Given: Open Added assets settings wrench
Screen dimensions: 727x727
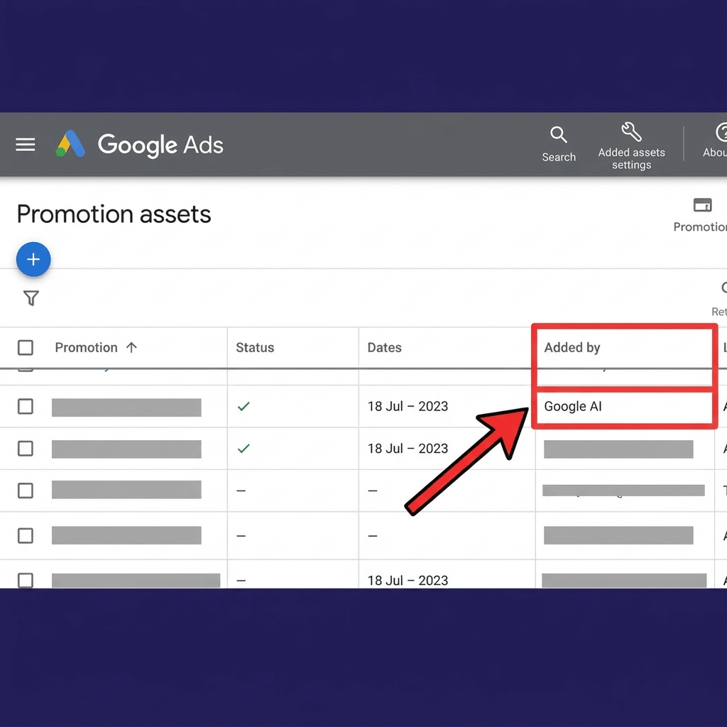Looking at the screenshot, I should coord(631,146).
